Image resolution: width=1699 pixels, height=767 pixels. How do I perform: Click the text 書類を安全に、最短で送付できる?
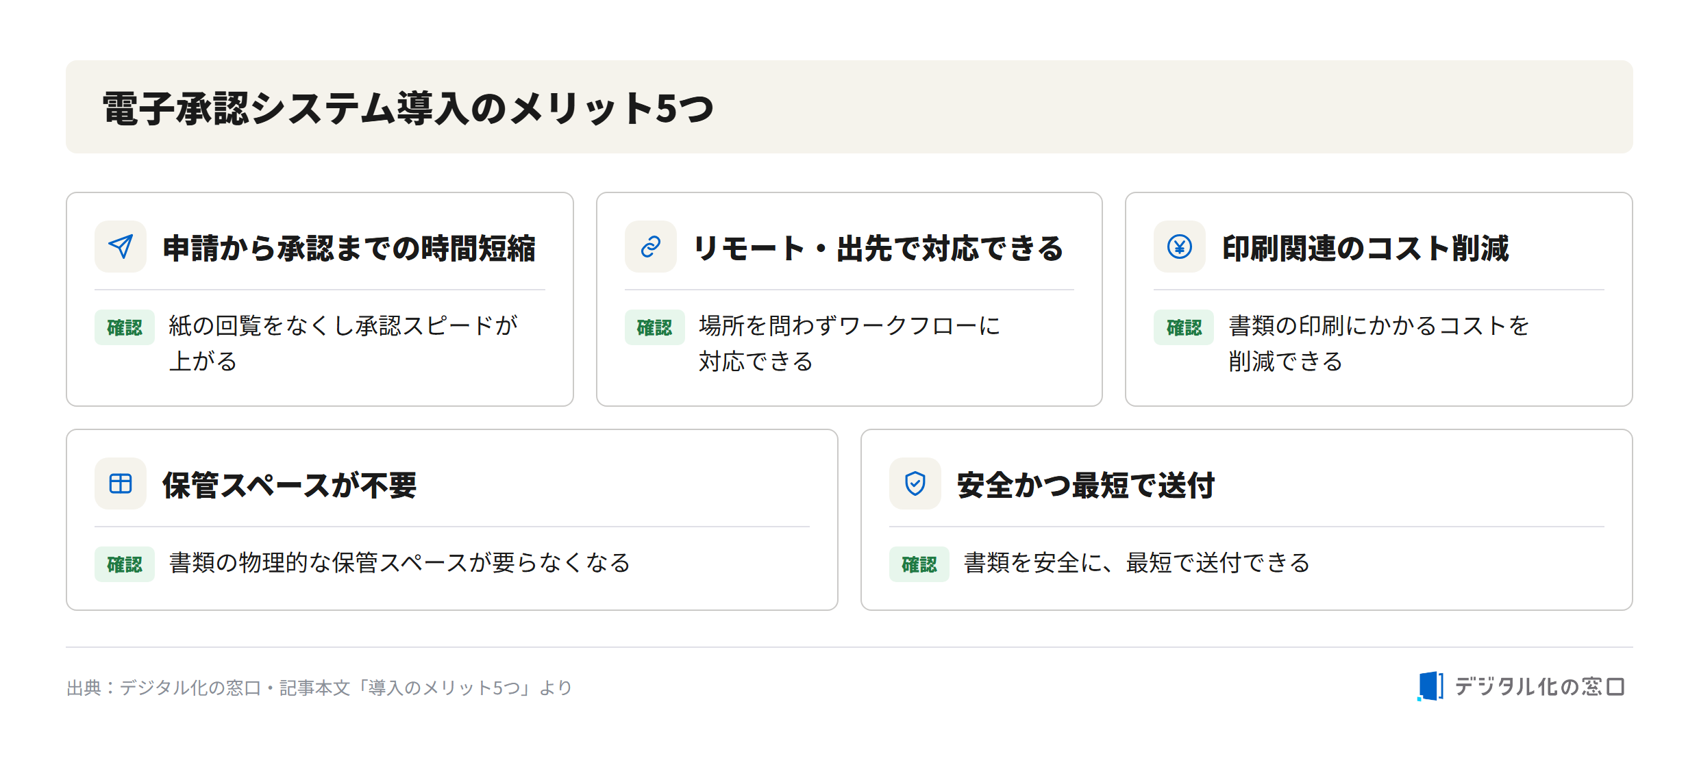point(1137,563)
